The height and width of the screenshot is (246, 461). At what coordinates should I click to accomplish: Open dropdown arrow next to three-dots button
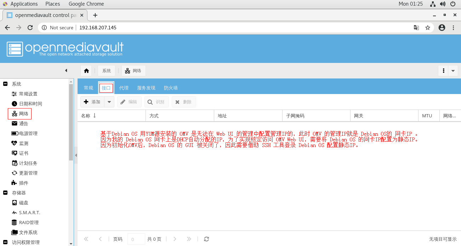pos(453,71)
